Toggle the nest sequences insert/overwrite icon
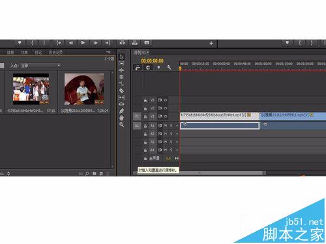Image resolution: width=326 pixels, height=244 pixels. 138,68
